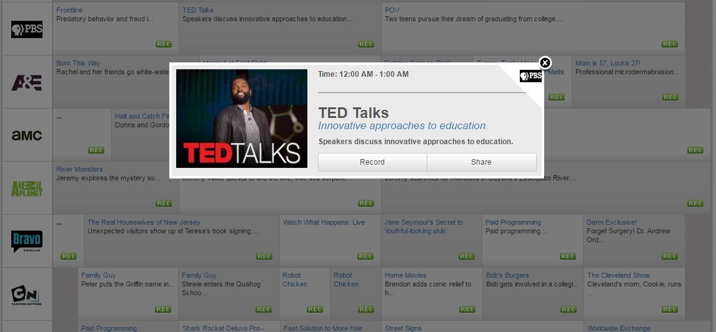Click 'Time: 12:00 AM - 1:00 AM' text
This screenshot has width=716, height=332.
pyautogui.click(x=364, y=74)
